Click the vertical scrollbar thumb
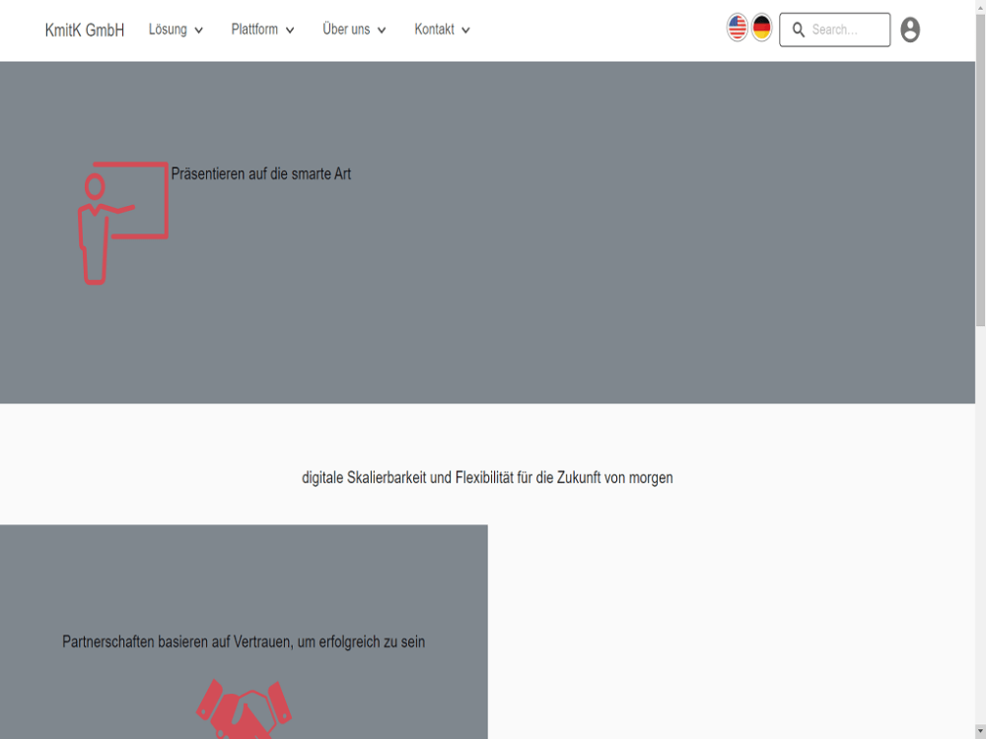 pos(980,169)
